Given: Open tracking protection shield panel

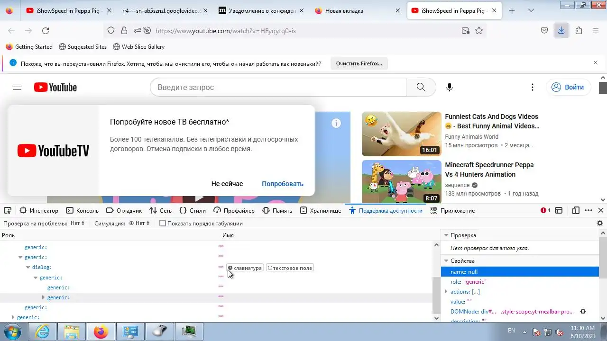Looking at the screenshot, I should point(111,31).
